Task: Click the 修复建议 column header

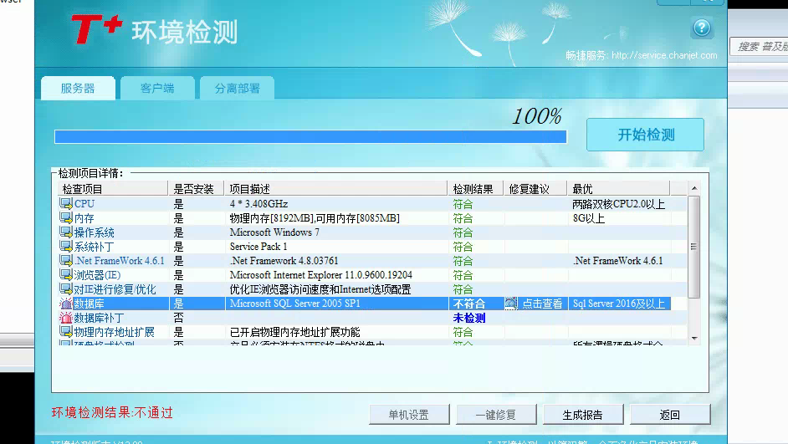Action: click(x=535, y=189)
